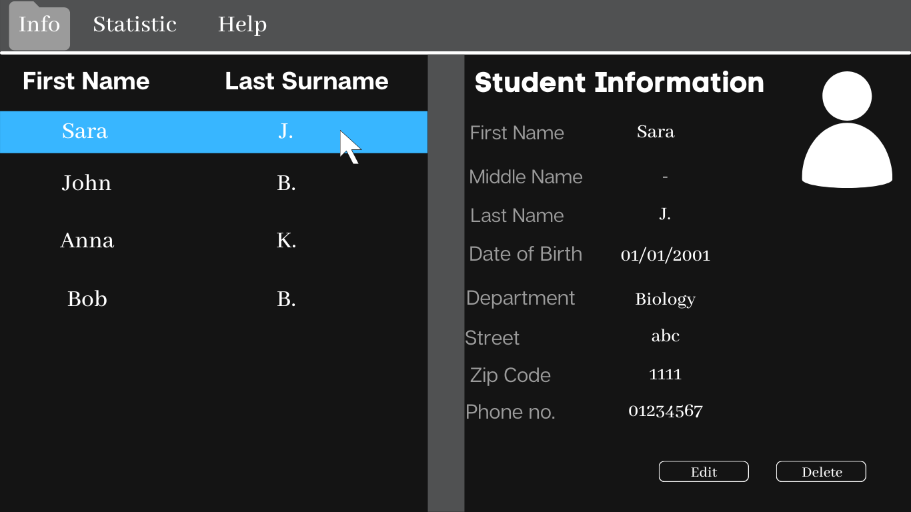911x512 pixels.
Task: Click the Zip Code value 1111
Action: (665, 374)
